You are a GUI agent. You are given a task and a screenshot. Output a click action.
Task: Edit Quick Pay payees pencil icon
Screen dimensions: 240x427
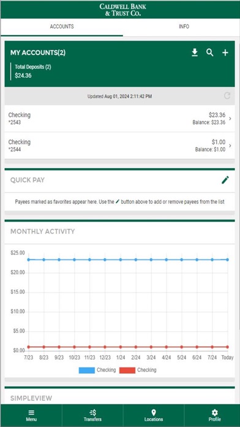tap(225, 180)
